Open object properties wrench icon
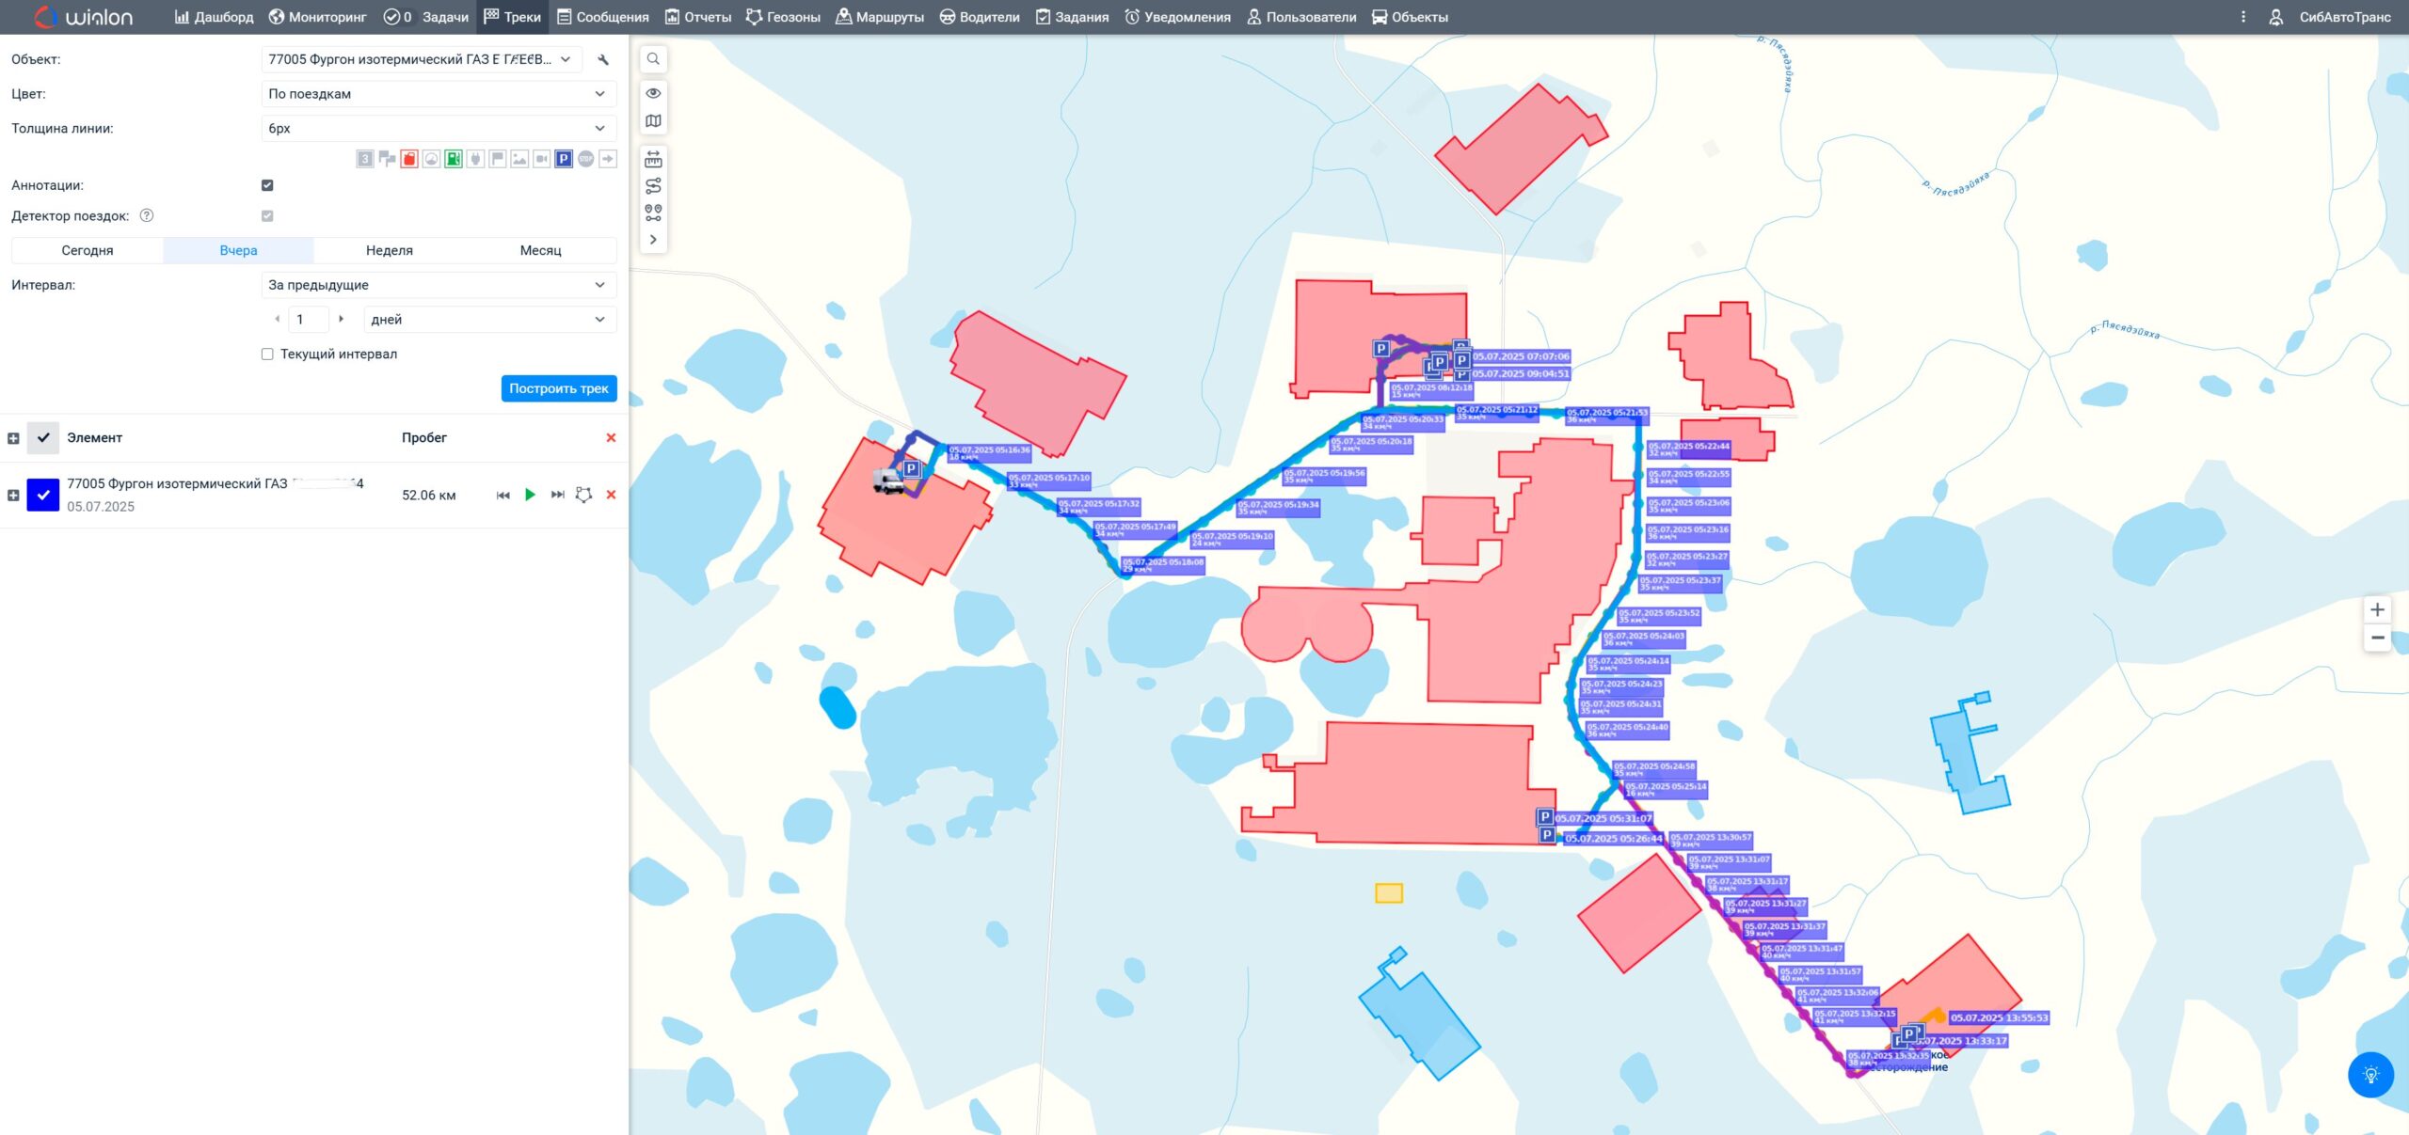 (x=603, y=59)
